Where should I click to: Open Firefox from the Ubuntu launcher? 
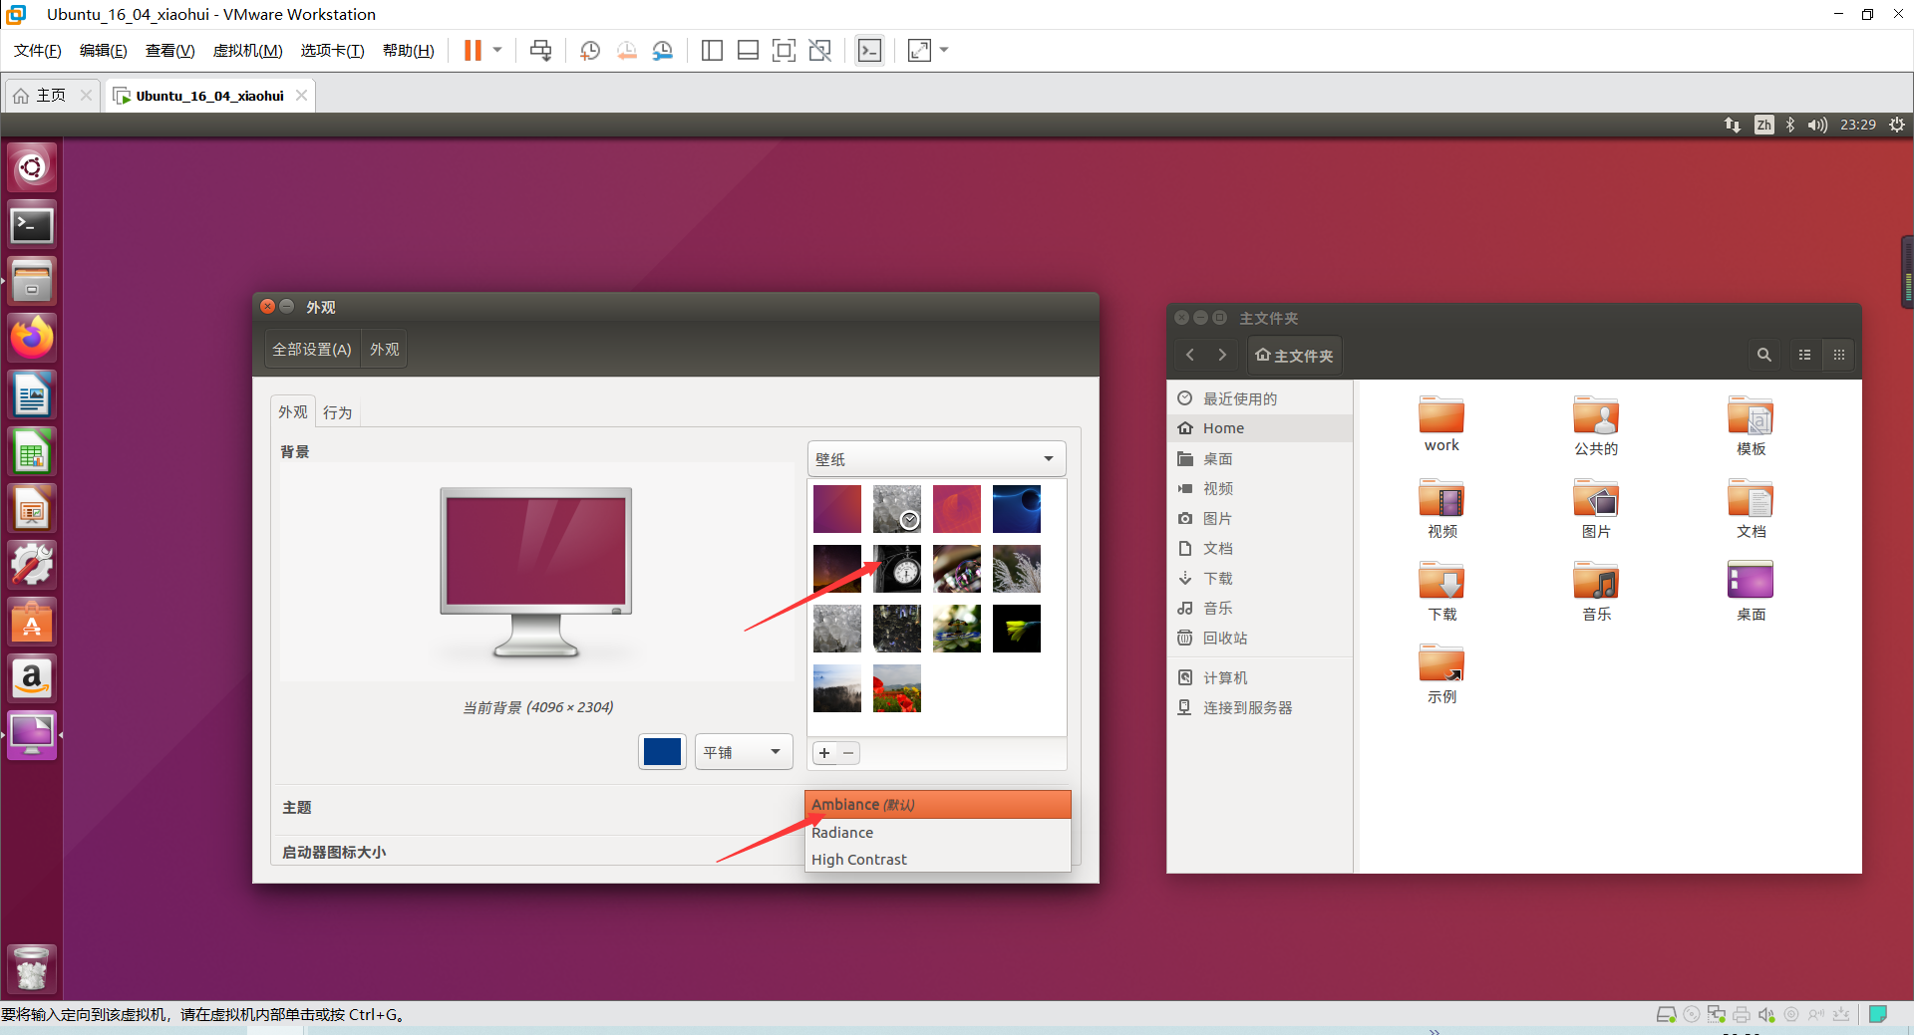32,337
